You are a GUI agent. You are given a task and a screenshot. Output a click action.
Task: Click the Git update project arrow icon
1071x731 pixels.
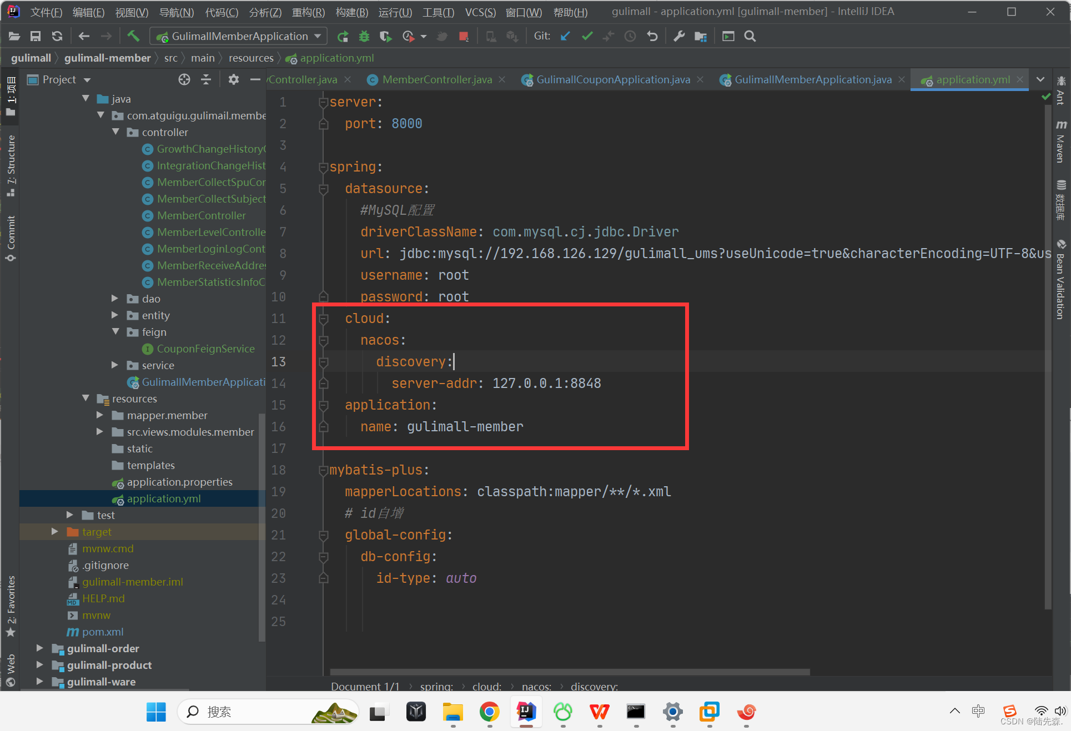coord(565,36)
